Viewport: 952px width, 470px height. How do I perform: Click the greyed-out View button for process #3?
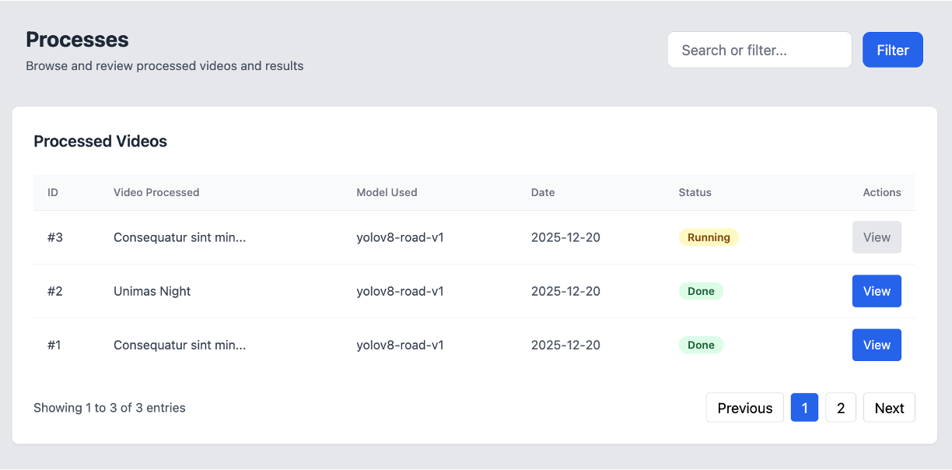pyautogui.click(x=877, y=237)
